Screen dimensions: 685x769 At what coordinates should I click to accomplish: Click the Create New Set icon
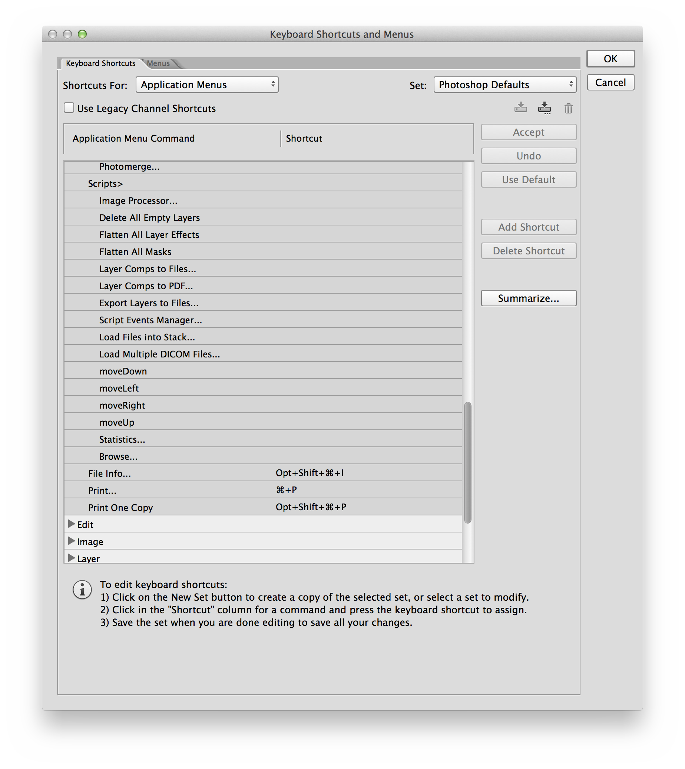[544, 108]
